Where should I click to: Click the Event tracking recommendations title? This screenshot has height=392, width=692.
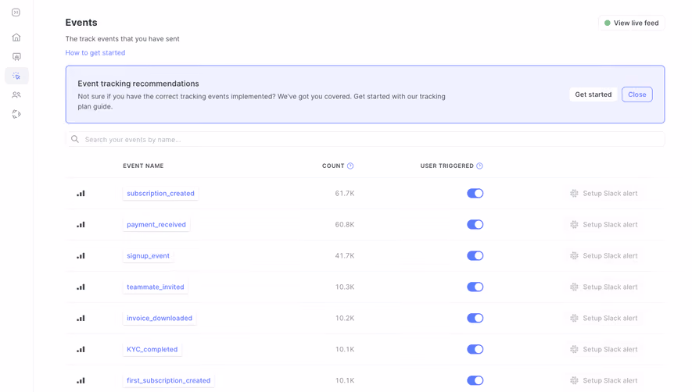pos(138,84)
